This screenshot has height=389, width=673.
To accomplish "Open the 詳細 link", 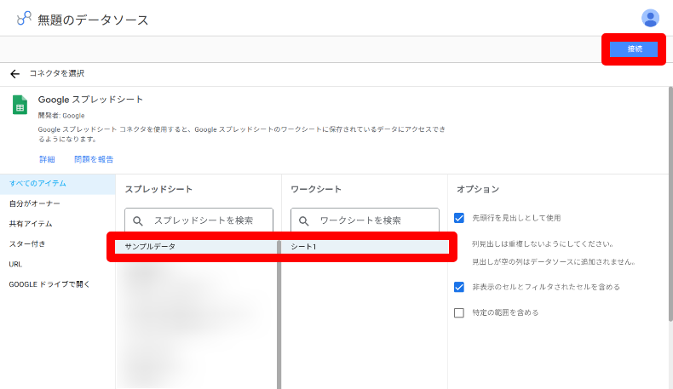I will pos(47,159).
